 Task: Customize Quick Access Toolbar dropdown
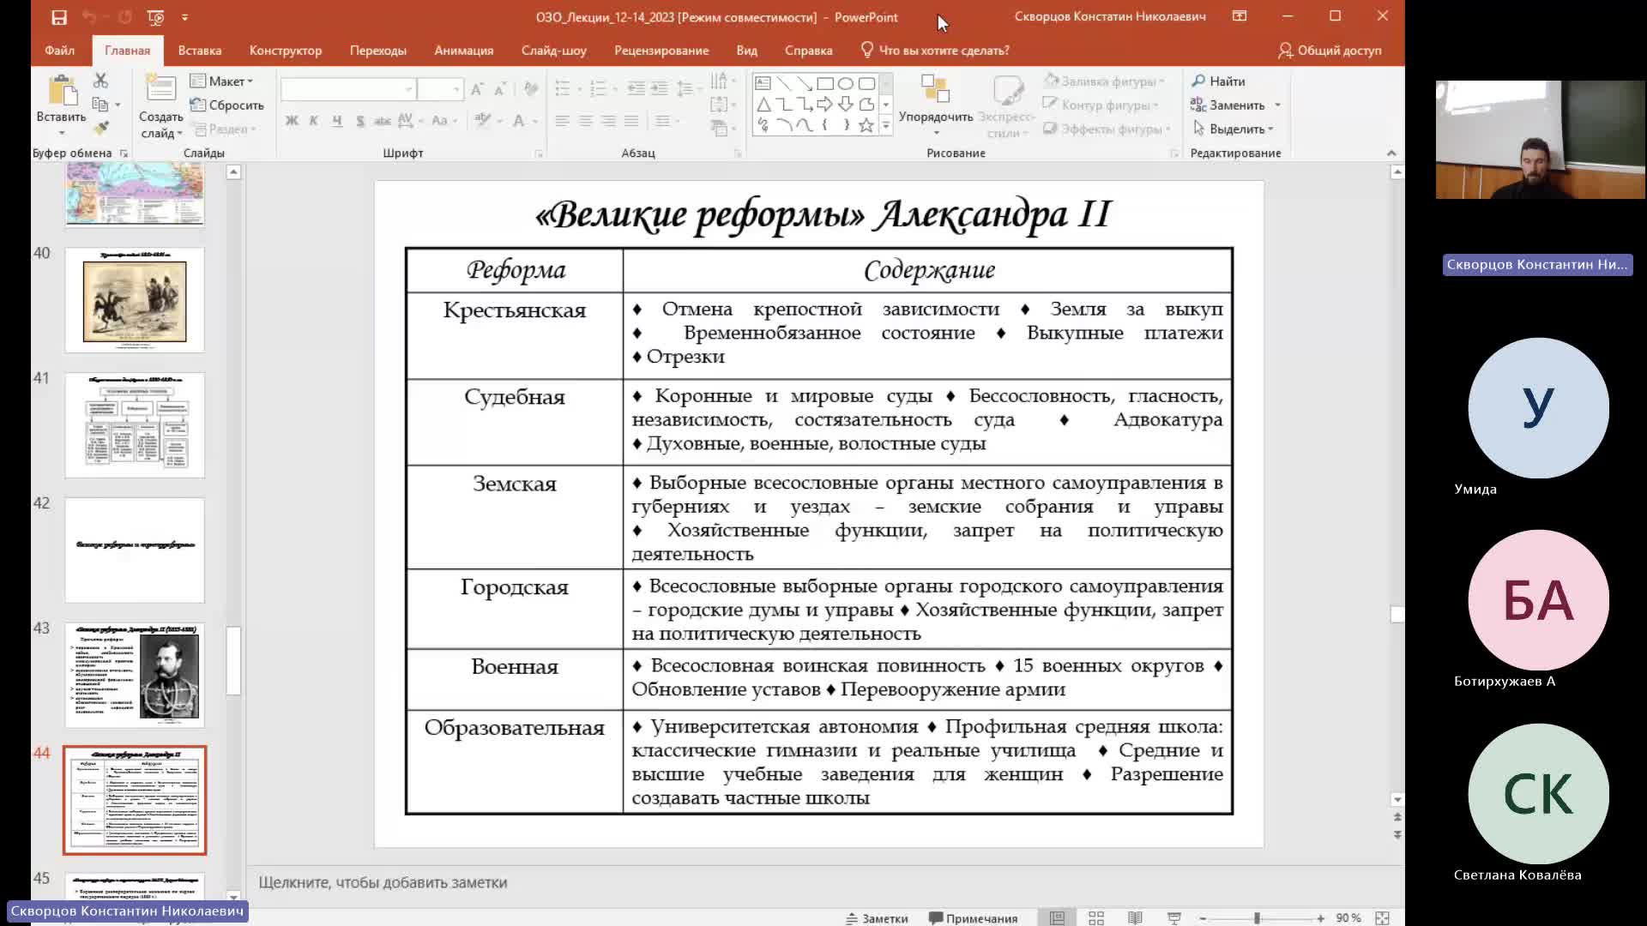[184, 17]
